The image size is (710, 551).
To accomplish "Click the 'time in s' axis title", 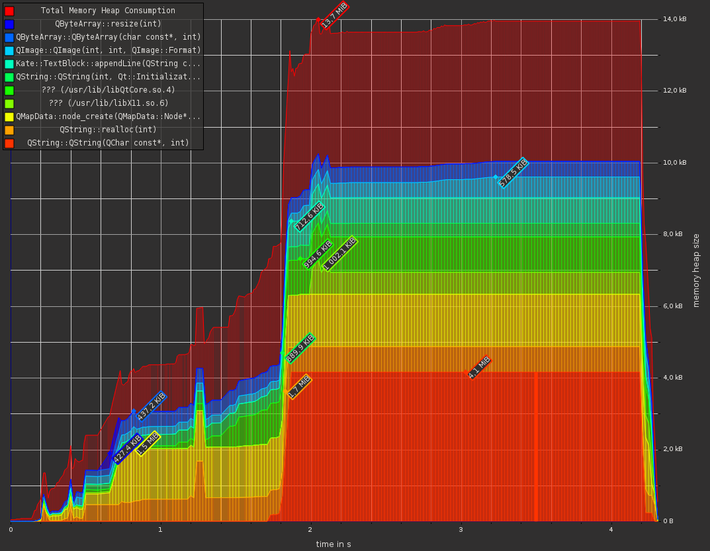I will pos(333,544).
